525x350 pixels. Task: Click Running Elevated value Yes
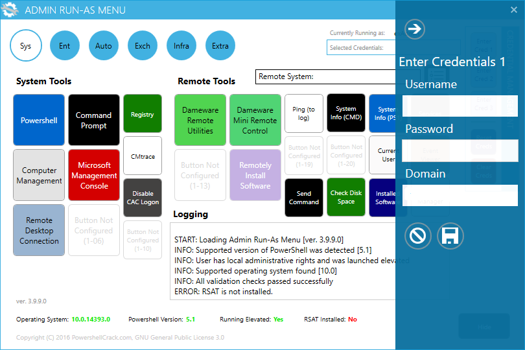(278, 319)
